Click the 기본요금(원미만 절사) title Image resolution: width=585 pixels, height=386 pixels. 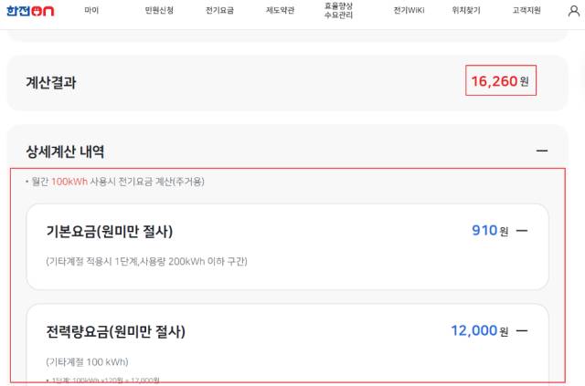coord(110,231)
